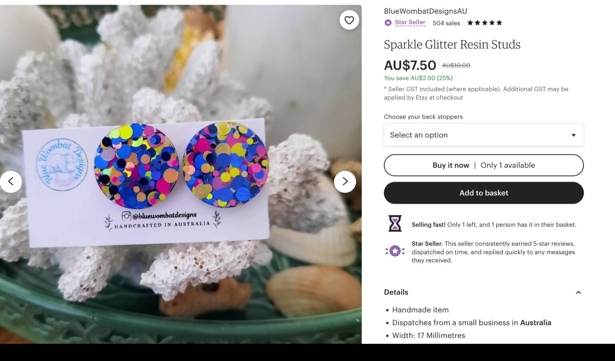This screenshot has height=361, width=615.
Task: Open the BlueWombatDesignsAU shop page
Action: tap(425, 11)
